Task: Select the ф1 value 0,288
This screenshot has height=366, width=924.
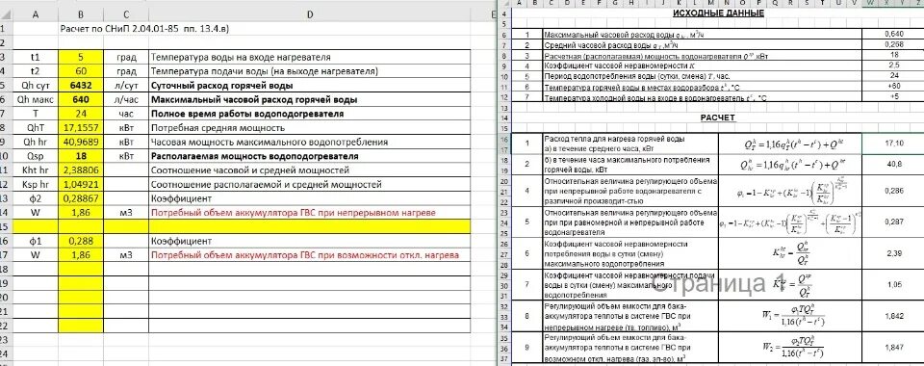Action: click(x=81, y=241)
